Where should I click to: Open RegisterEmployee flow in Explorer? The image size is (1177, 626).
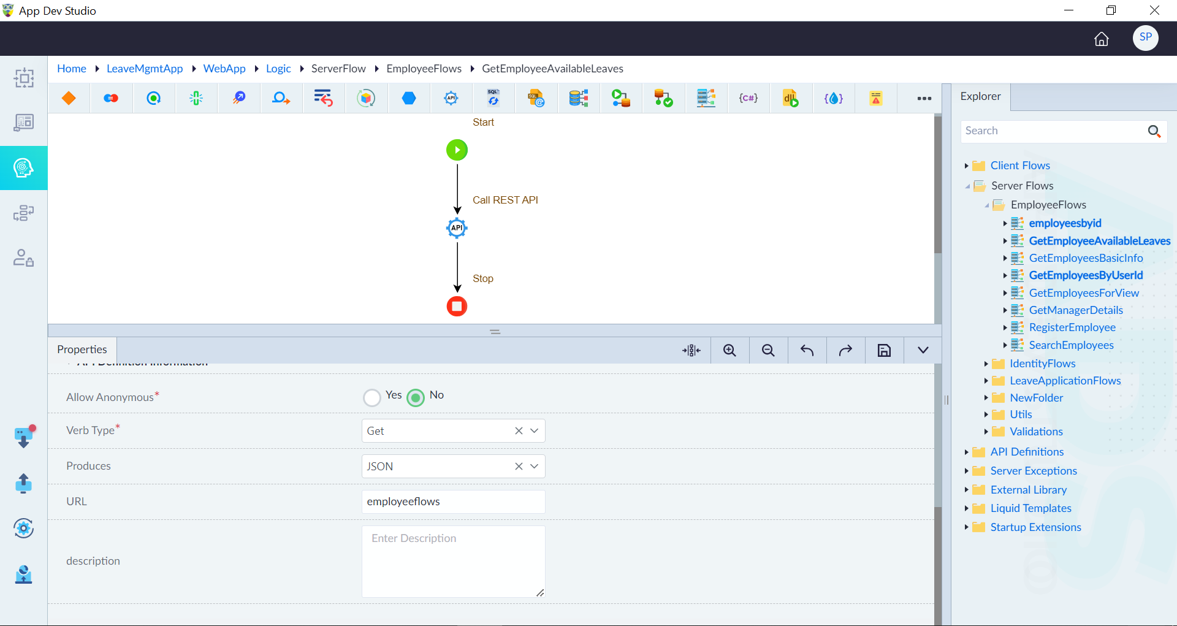click(x=1072, y=327)
